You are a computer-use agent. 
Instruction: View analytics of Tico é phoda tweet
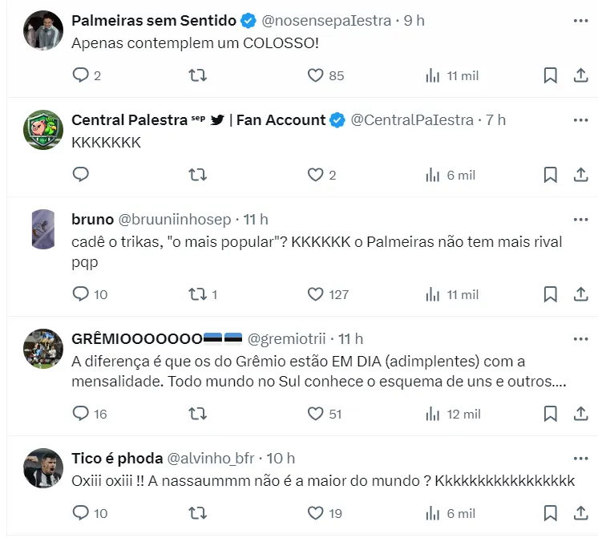click(434, 513)
